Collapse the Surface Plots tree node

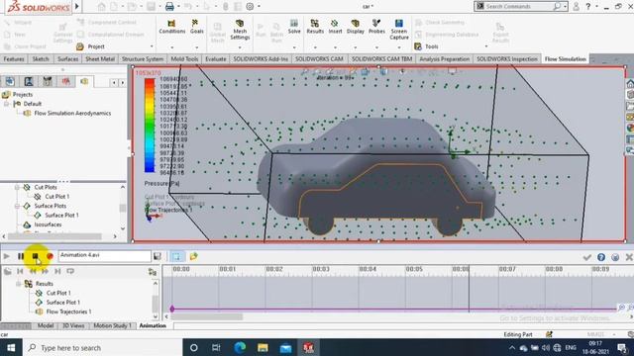pyautogui.click(x=17, y=206)
